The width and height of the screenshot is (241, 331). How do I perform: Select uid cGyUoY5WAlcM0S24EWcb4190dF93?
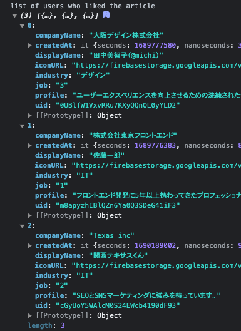point(118,305)
